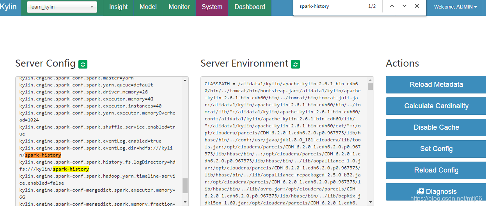Click the spark-history find input field
The image size is (486, 206).
(x=332, y=6)
